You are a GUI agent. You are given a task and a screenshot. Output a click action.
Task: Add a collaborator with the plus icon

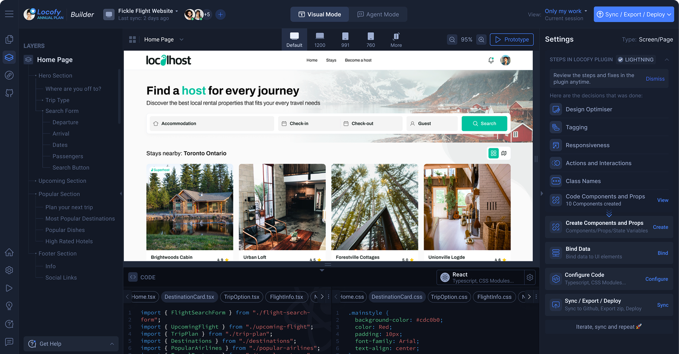220,14
